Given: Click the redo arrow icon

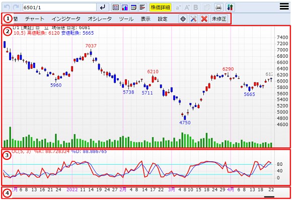Looking at the screenshot, I should (x=16, y=8).
